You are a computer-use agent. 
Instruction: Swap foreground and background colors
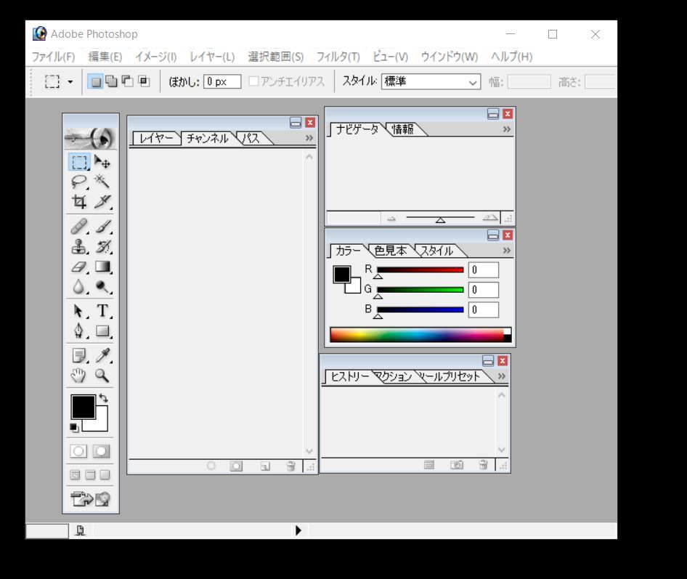click(103, 398)
